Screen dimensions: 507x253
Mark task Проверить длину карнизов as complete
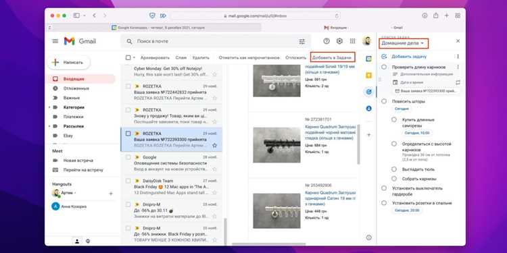pos(384,67)
